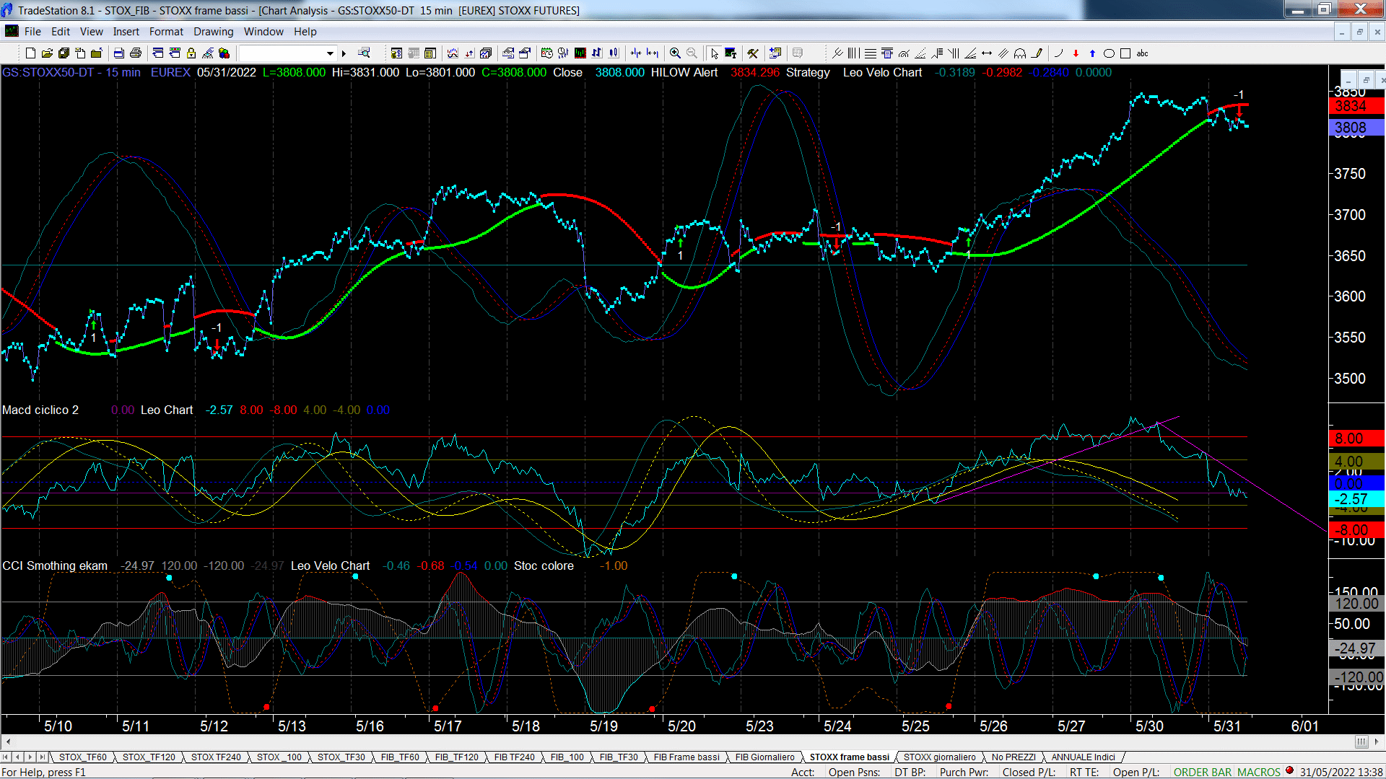Viewport: 1386px width, 779px height.
Task: Switch to the FIB Giornaliero tab
Action: tap(764, 757)
